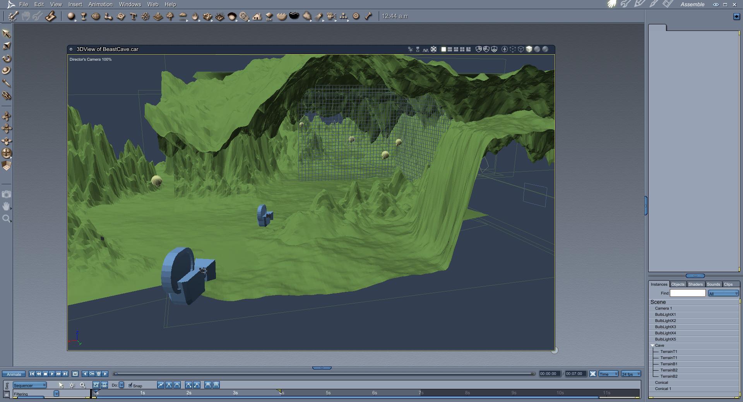
Task: Click the SDK toolbar icon
Action: click(x=269, y=16)
